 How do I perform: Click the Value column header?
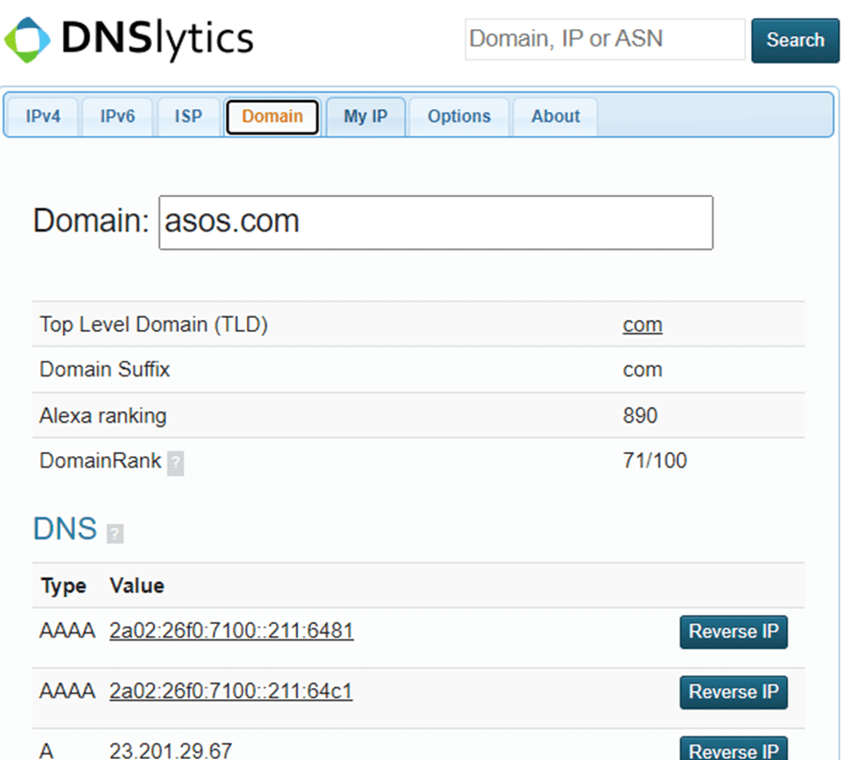point(138,585)
